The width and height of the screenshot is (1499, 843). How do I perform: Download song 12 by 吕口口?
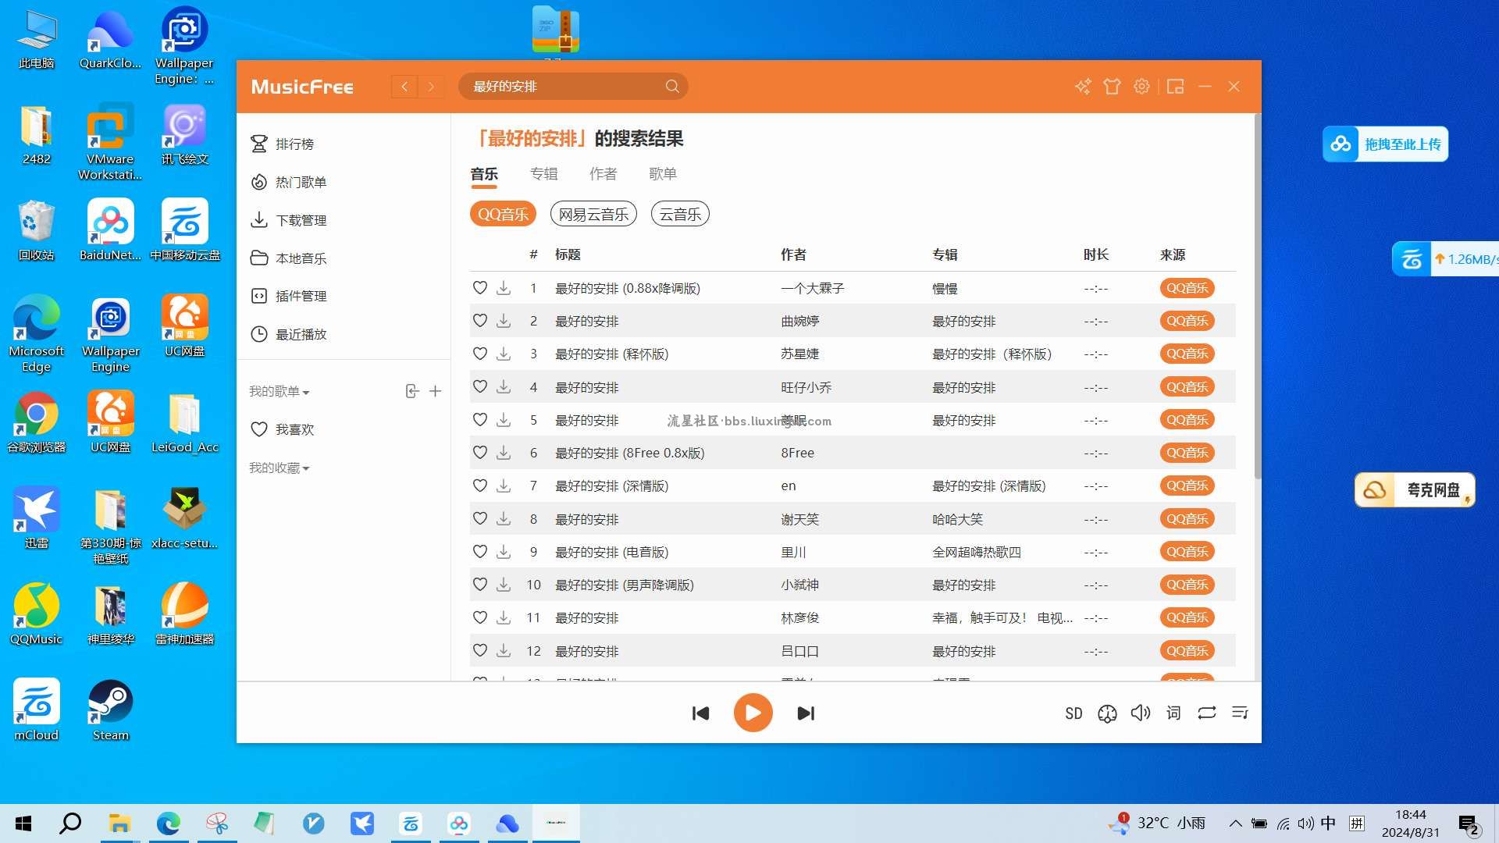pyautogui.click(x=504, y=651)
